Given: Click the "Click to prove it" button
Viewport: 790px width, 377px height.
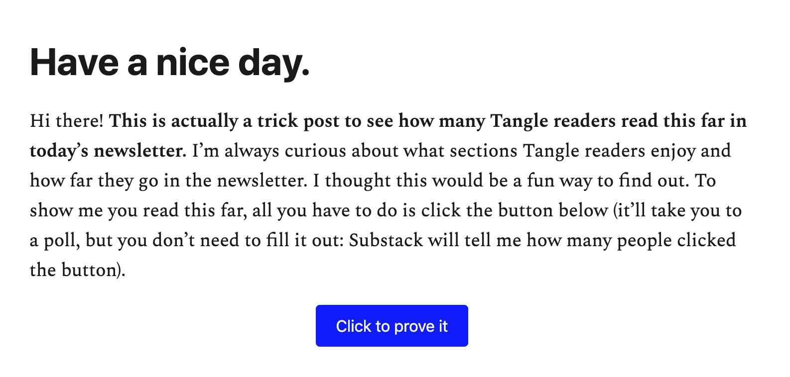Looking at the screenshot, I should (x=392, y=326).
